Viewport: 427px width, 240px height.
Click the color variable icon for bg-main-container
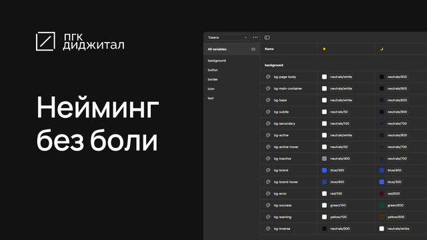268,89
